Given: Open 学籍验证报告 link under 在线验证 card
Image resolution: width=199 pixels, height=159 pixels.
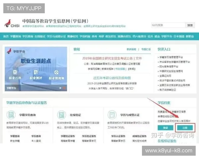Looking at the screenshot, I should (x=68, y=136).
